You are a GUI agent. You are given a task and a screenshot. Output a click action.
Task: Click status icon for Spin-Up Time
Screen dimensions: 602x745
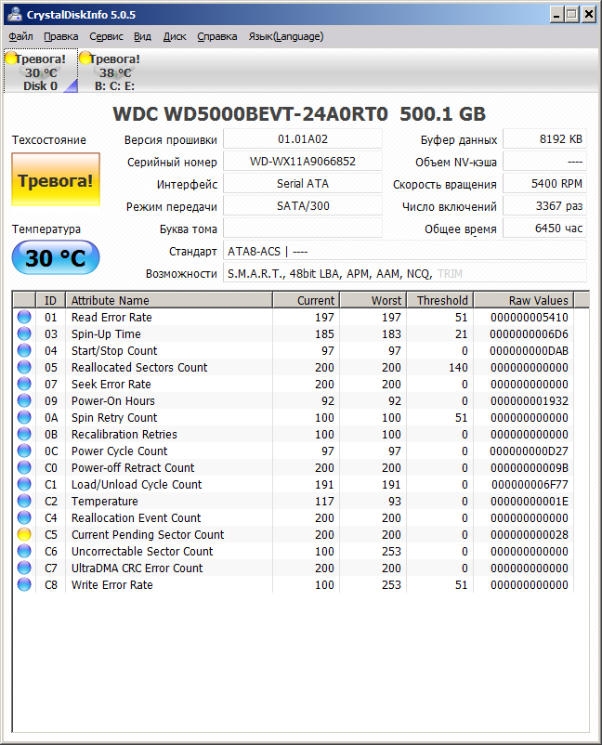[24, 333]
